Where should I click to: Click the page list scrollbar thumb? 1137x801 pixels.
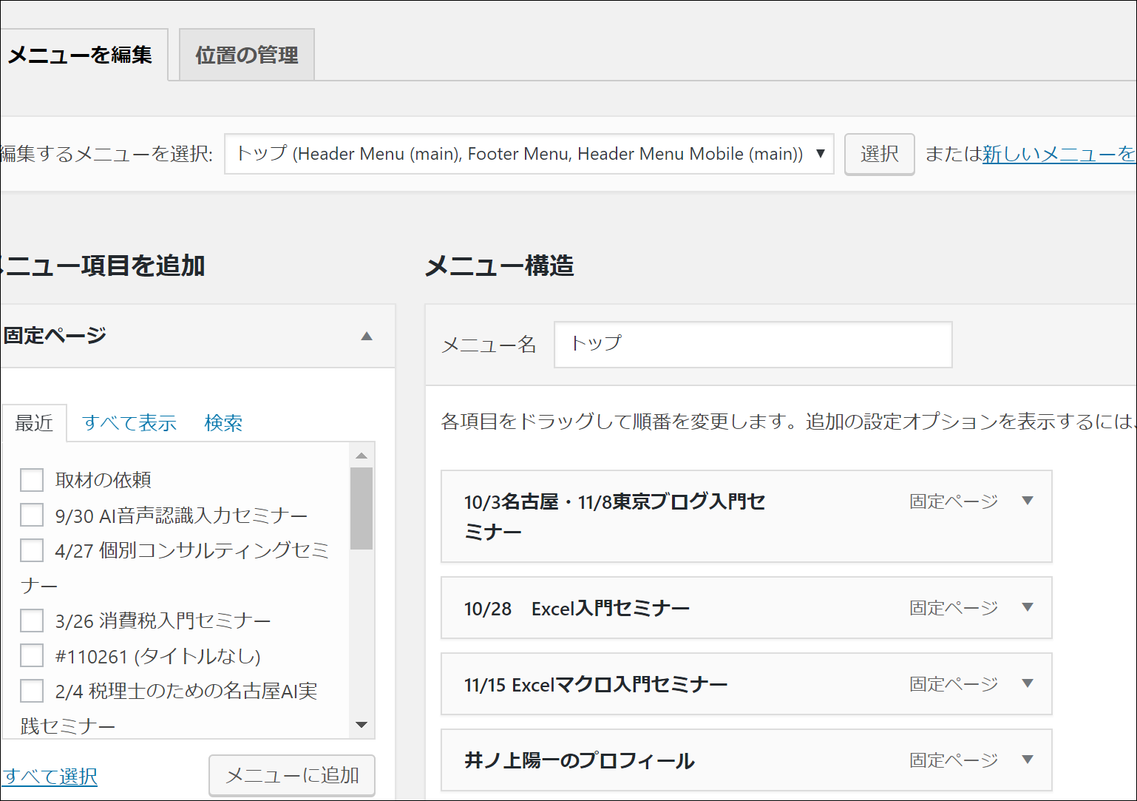362,509
